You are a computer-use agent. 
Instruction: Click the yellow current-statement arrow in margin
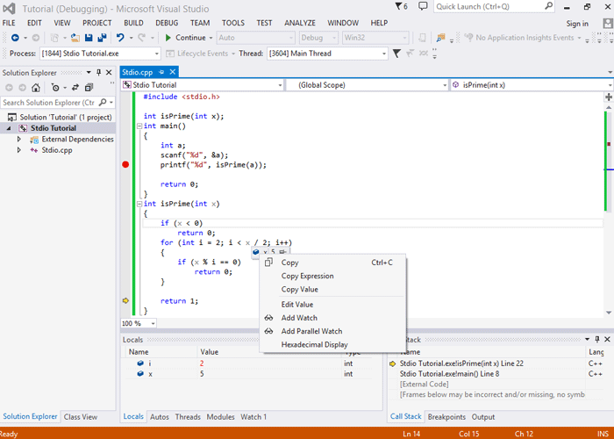click(x=125, y=300)
